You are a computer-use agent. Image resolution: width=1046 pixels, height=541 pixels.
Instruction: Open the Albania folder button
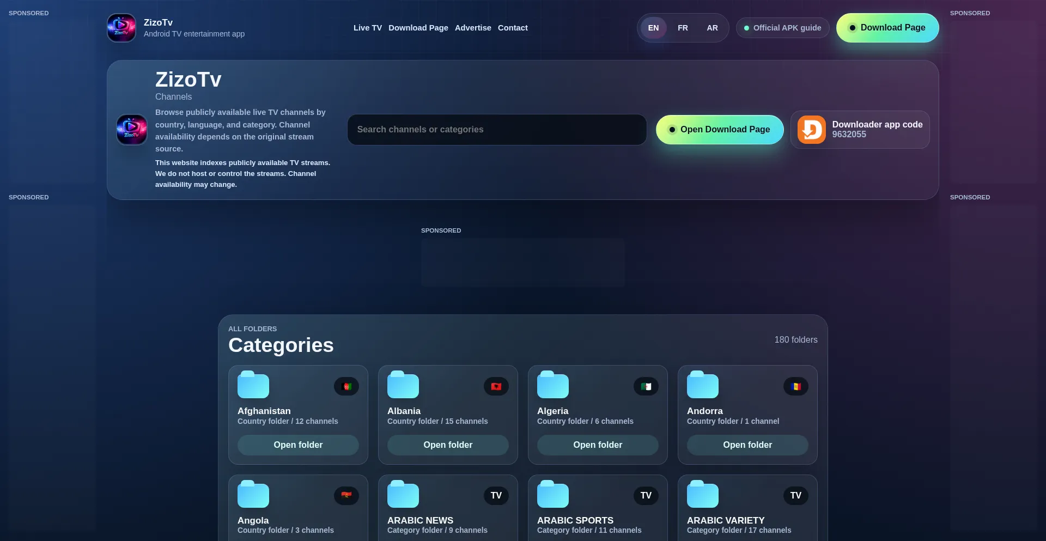[x=448, y=445]
